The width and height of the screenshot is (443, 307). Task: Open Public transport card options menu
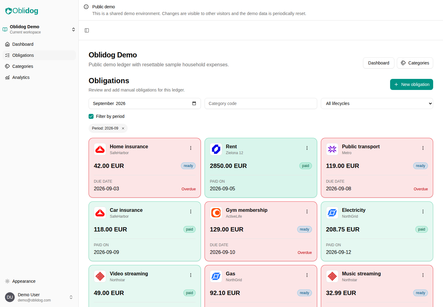point(423,148)
